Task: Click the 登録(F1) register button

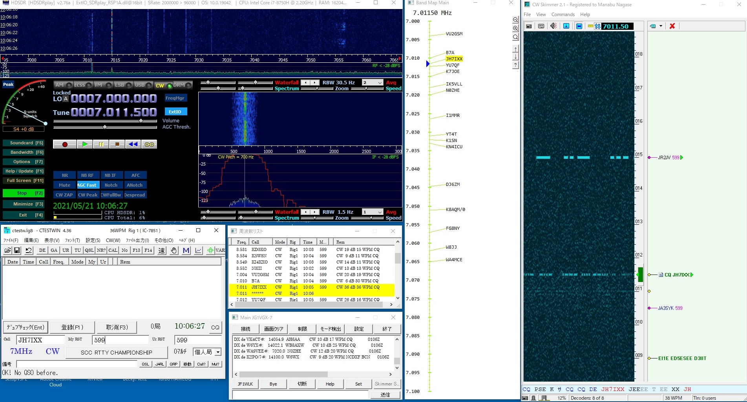Action: pyautogui.click(x=72, y=327)
